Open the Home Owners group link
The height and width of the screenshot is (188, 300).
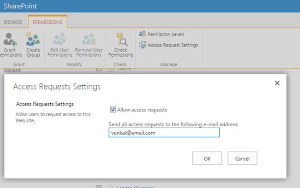[135, 187]
